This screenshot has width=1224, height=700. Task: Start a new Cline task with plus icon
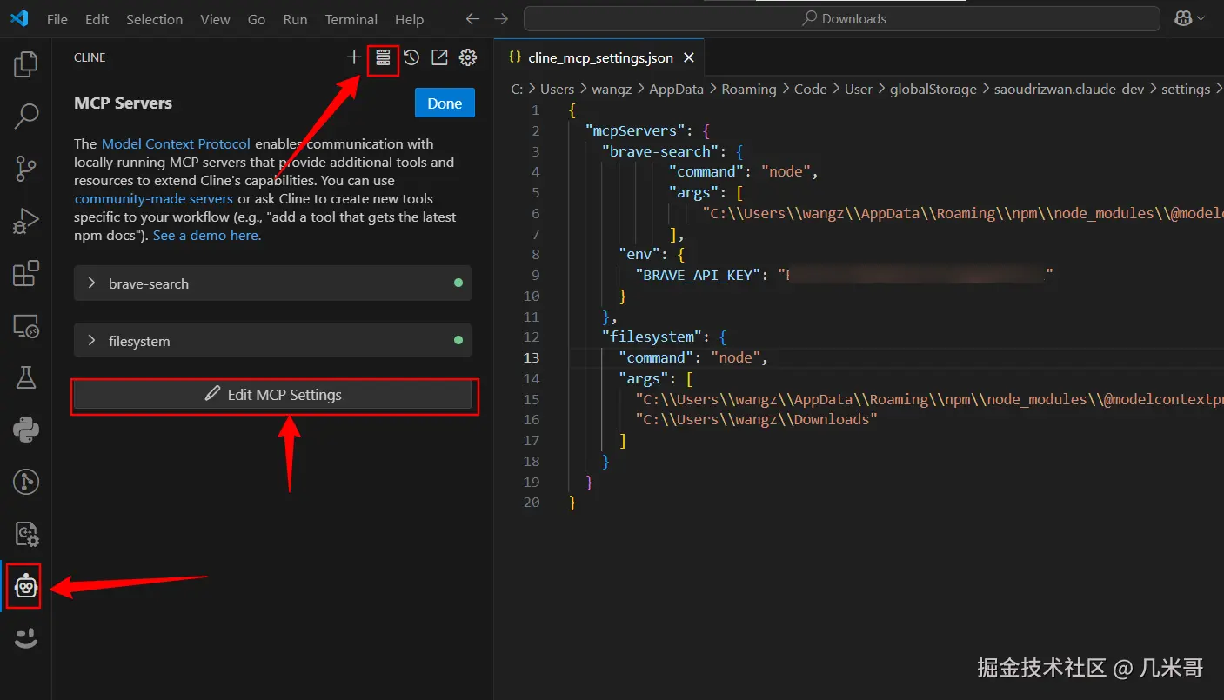coord(354,57)
